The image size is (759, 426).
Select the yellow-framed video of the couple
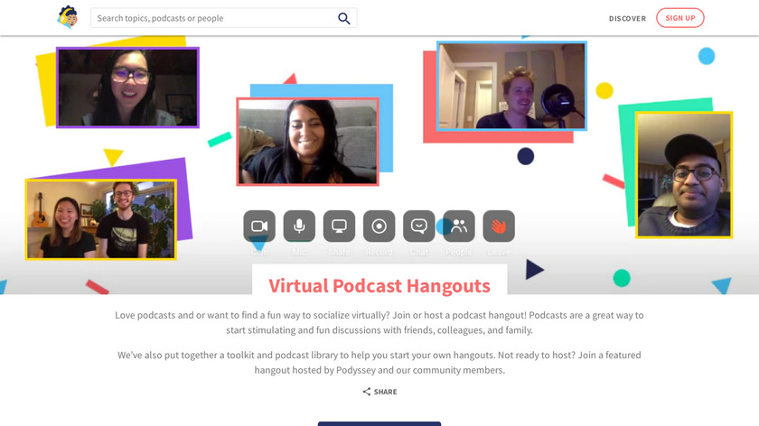[100, 219]
